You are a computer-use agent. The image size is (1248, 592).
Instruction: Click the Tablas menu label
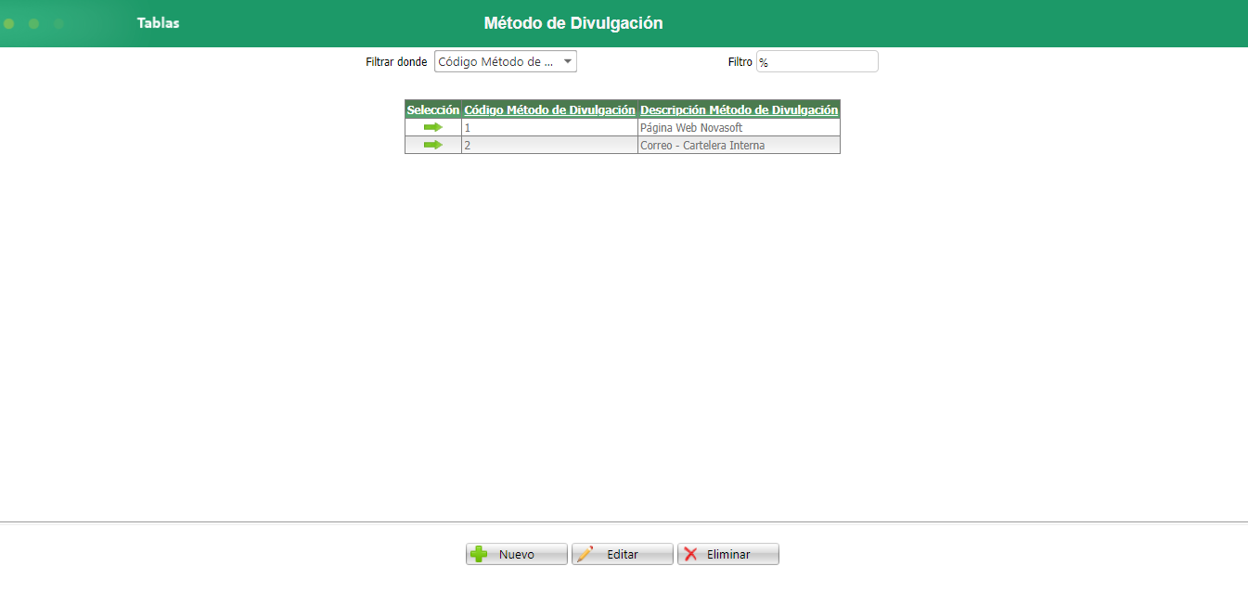157,23
